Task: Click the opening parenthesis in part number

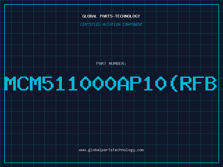Action: [x=174, y=83]
